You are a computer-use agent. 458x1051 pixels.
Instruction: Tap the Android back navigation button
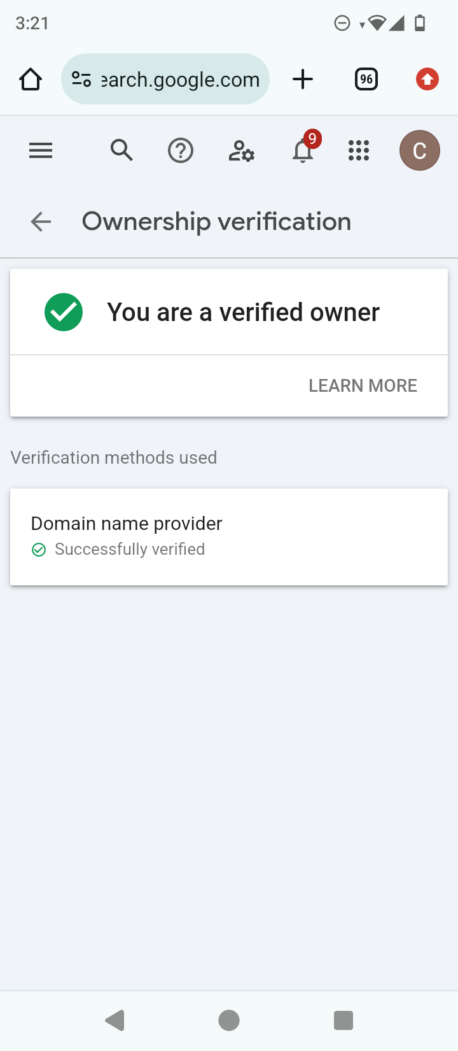coord(114,1020)
